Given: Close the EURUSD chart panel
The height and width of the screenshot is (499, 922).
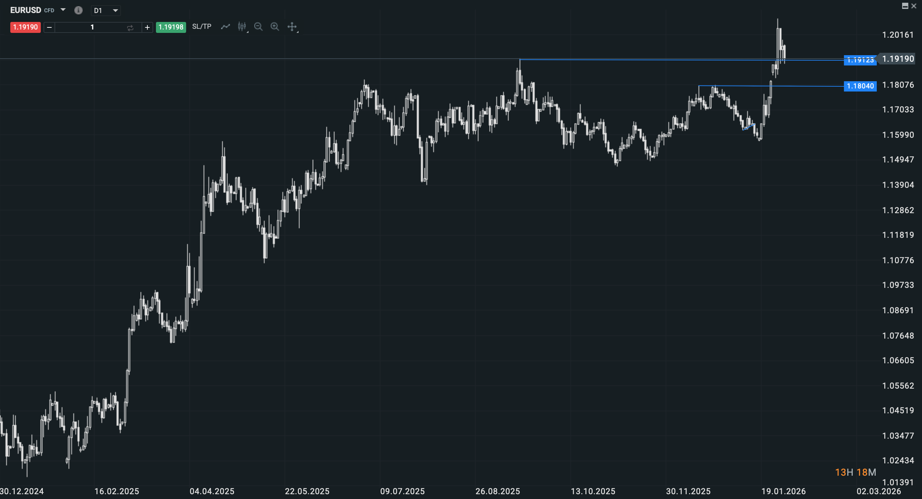Looking at the screenshot, I should 914,6.
